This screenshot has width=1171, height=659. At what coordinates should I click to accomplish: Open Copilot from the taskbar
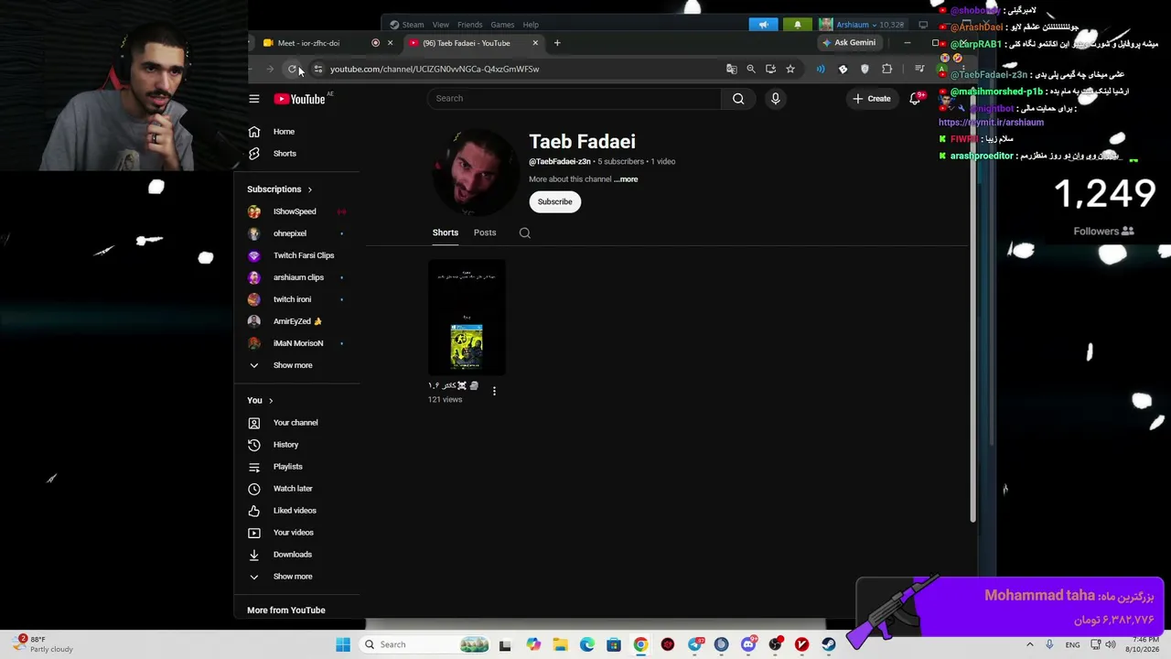coord(533,644)
